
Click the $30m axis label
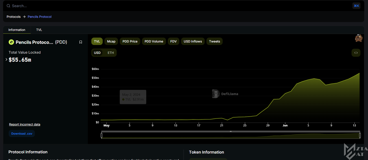[x=95, y=96]
